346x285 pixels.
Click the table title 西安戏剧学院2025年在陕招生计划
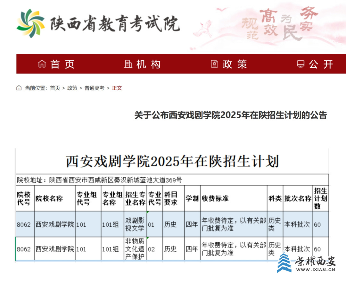coord(172,161)
